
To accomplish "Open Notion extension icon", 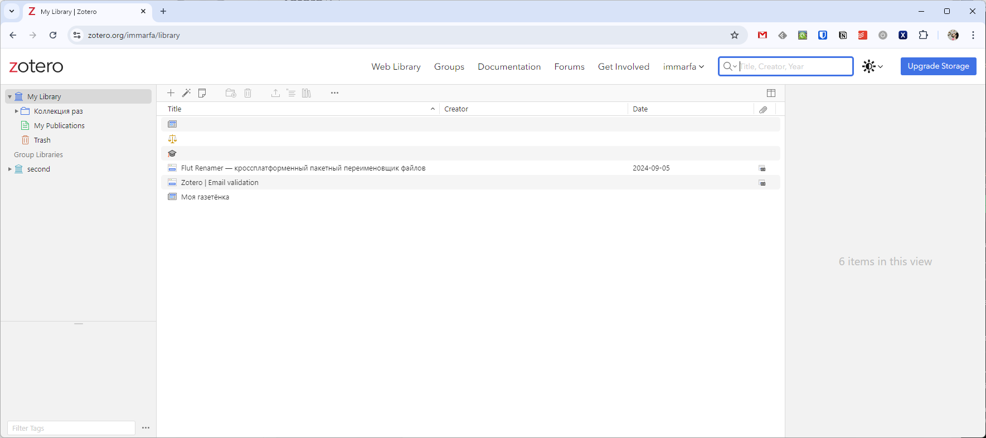I will pos(843,35).
